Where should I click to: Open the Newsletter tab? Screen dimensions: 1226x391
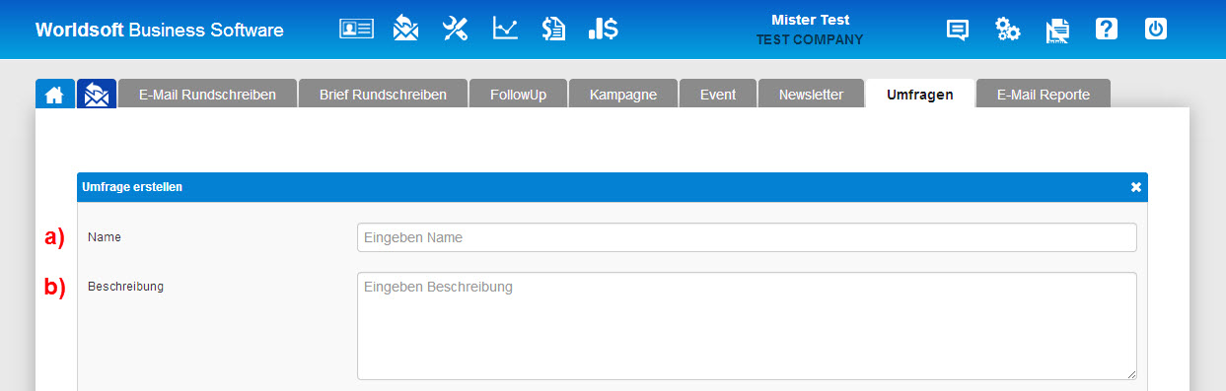[x=811, y=95]
